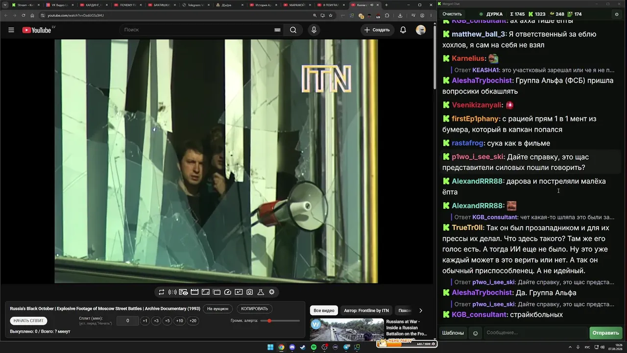The width and height of the screenshot is (627, 353).
Task: Click username TrueTr0ll in chat
Action: 468,228
